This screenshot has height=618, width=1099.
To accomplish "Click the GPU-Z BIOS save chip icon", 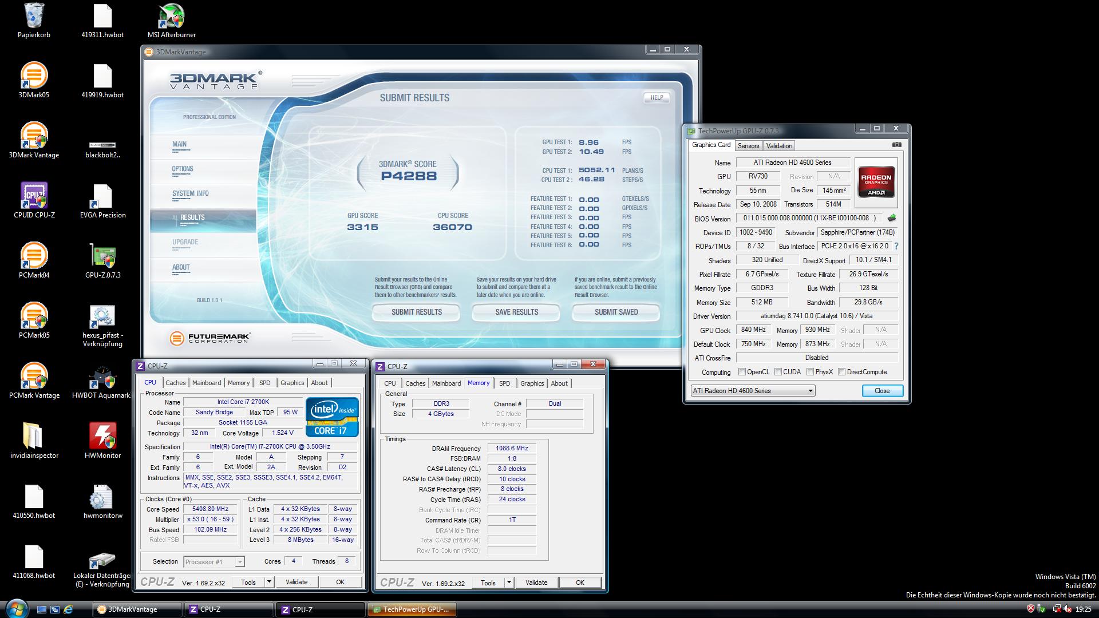I will pyautogui.click(x=891, y=218).
